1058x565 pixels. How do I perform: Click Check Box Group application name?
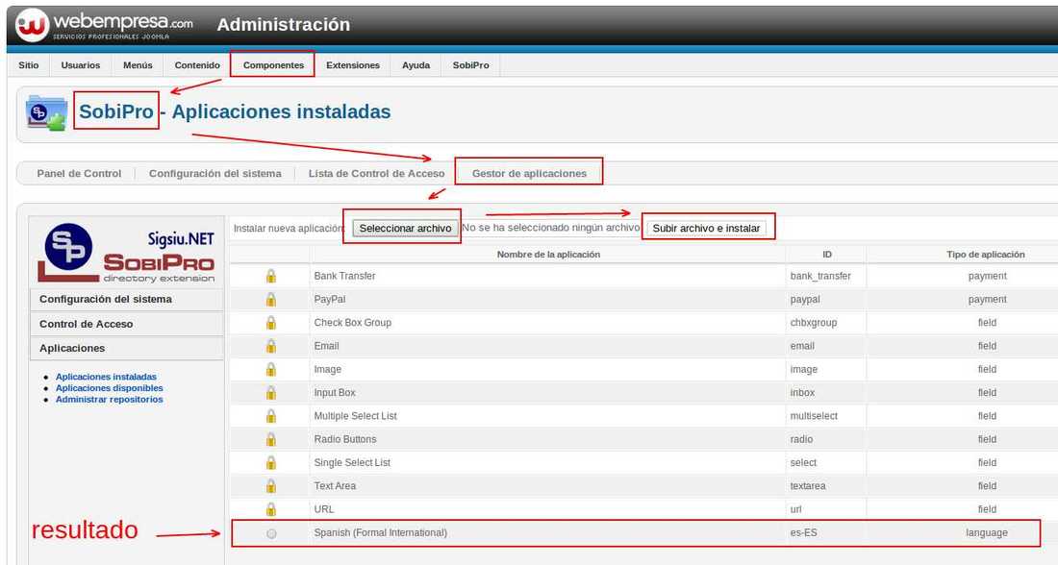(x=352, y=322)
